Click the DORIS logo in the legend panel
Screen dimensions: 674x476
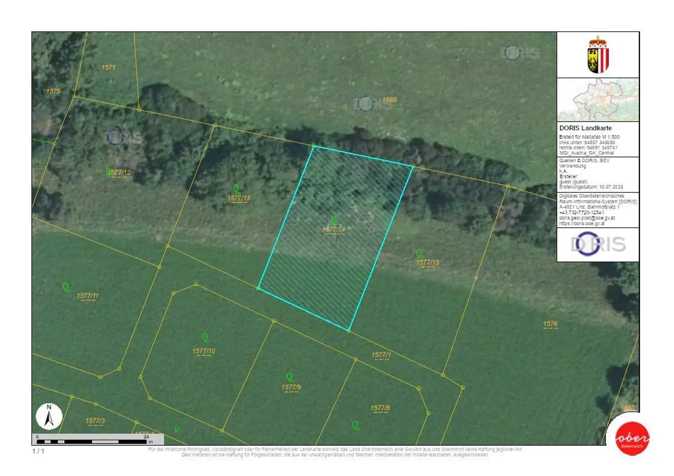tap(598, 244)
